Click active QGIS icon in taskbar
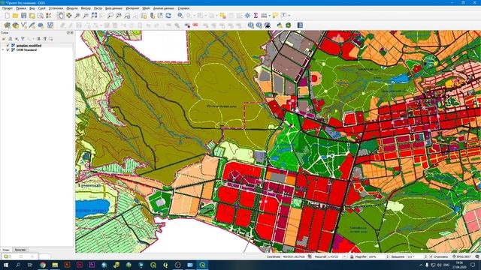The image size is (481, 270). pyautogui.click(x=202, y=265)
